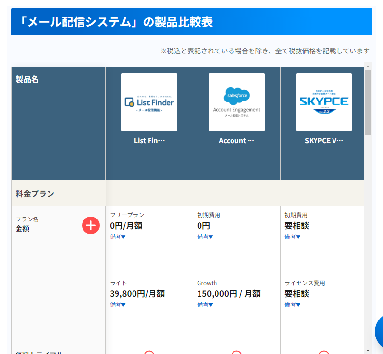Click the table scrollbar up arrow

click(x=368, y=67)
